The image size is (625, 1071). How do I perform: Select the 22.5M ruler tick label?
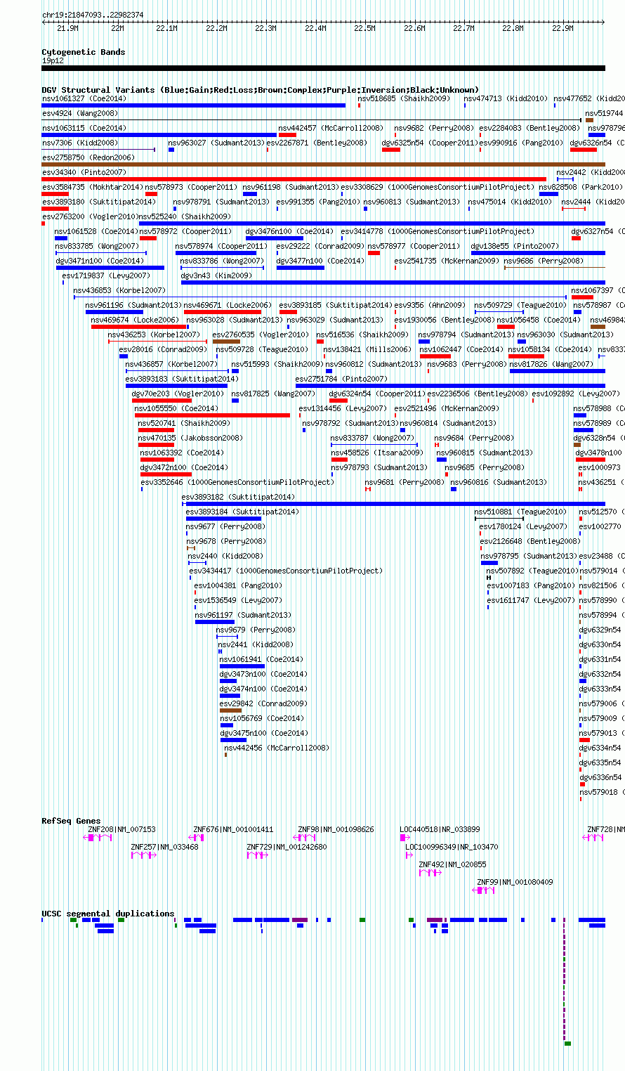(x=364, y=28)
